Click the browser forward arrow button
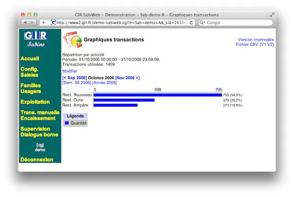Viewport: 294px width, 197px height. (33, 23)
